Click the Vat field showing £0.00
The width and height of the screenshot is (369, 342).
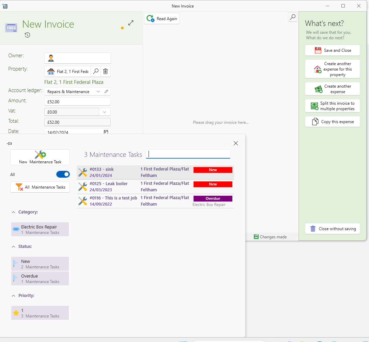pyautogui.click(x=72, y=112)
